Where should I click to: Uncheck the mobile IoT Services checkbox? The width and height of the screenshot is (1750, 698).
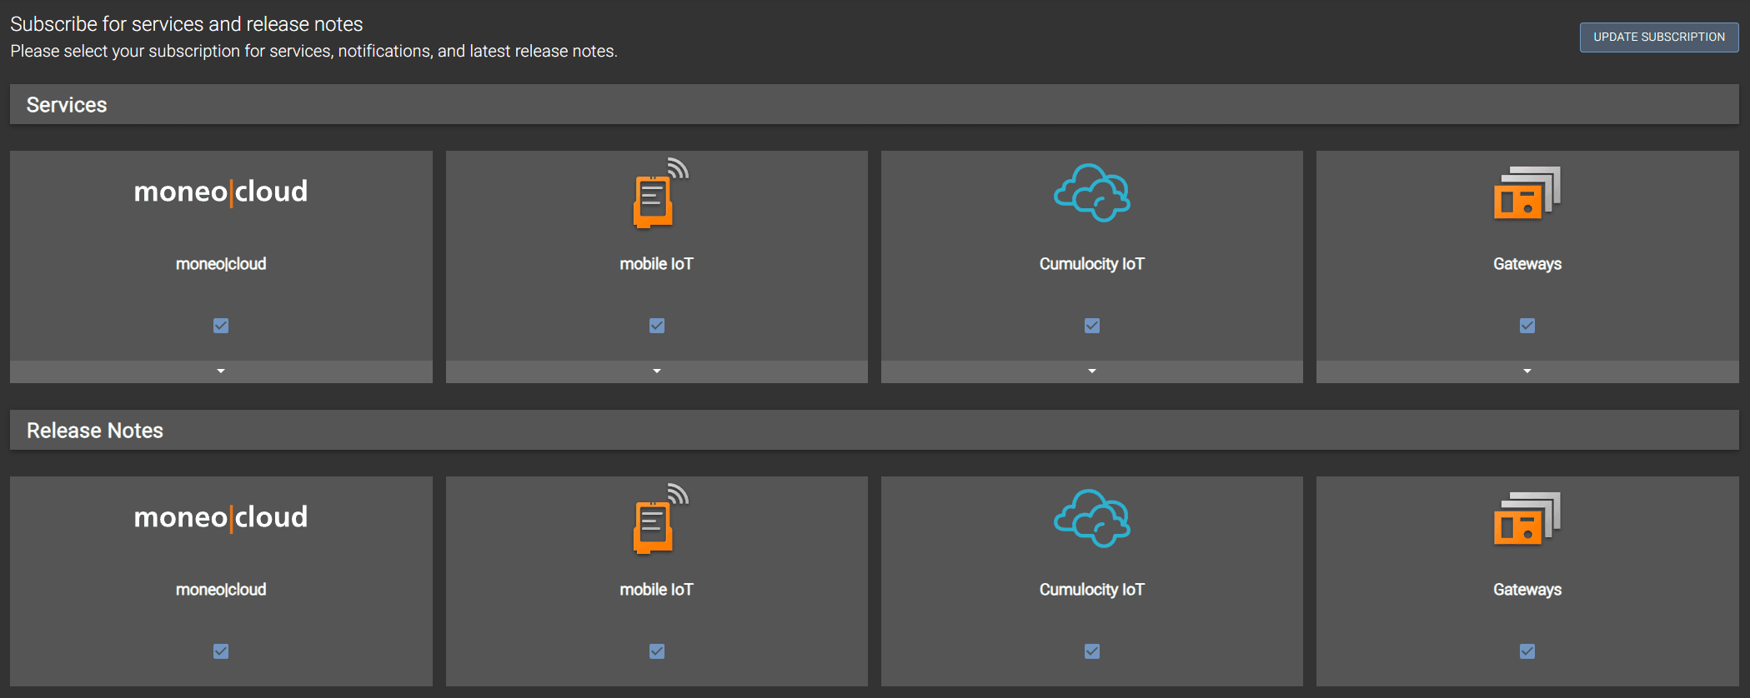tap(657, 326)
